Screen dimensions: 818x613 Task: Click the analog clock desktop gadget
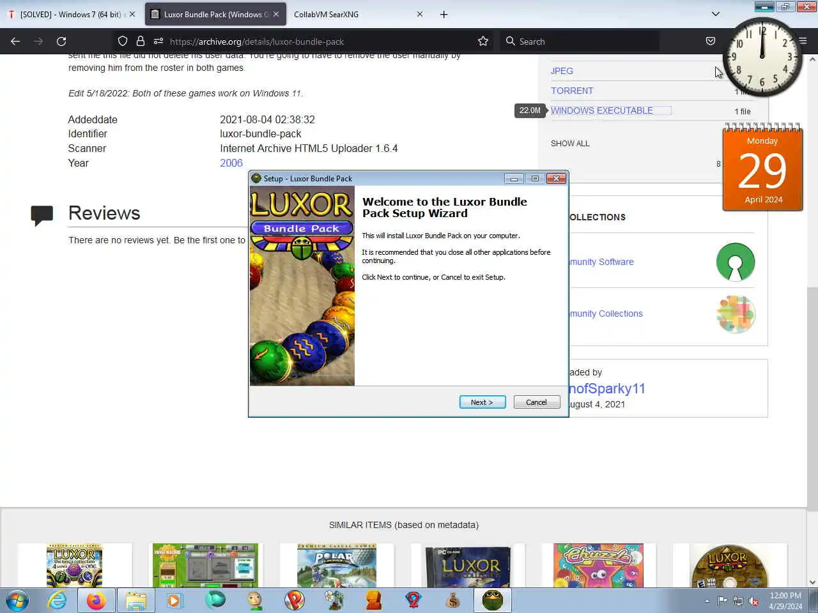click(x=762, y=57)
